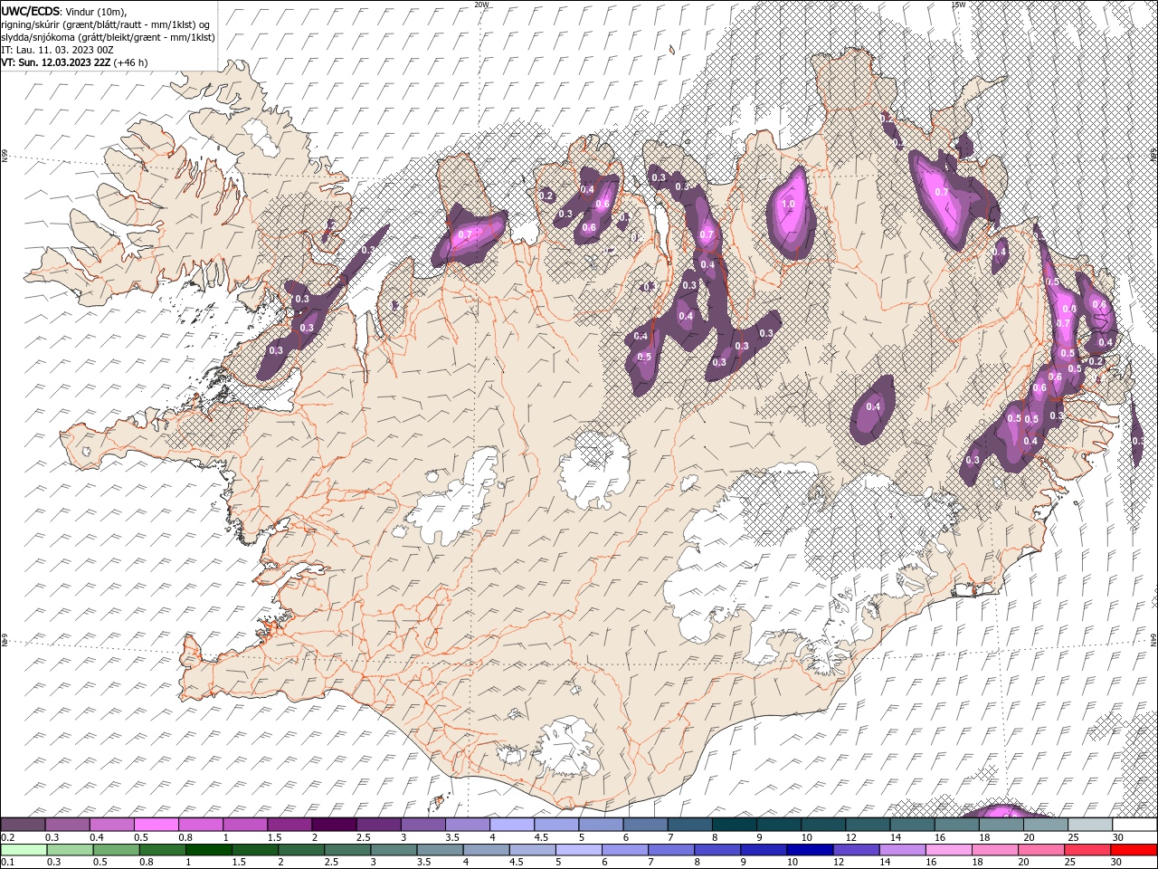Select the palest green lower swatch labeled 0.1
The image size is (1158, 869).
24,849
